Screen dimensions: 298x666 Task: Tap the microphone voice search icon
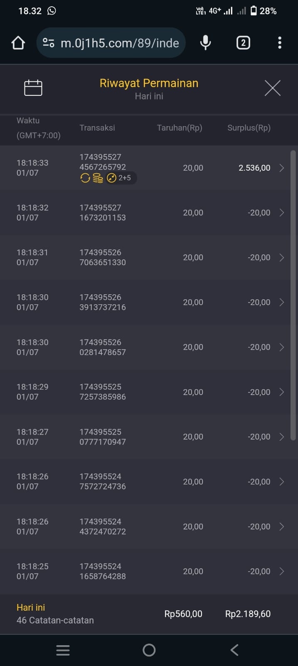pos(205,43)
